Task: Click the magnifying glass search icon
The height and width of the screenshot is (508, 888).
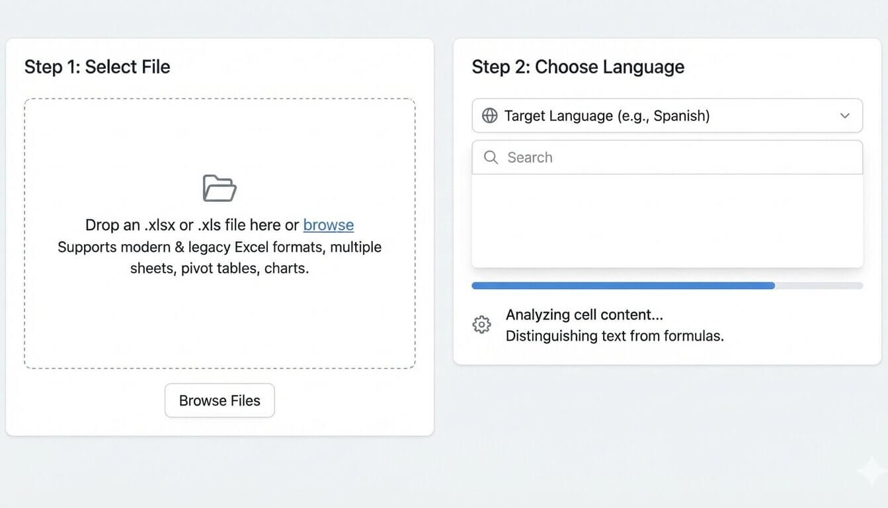Action: (x=491, y=157)
